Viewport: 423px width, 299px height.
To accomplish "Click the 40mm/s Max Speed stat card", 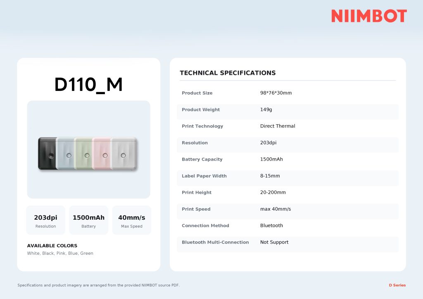I will click(132, 220).
